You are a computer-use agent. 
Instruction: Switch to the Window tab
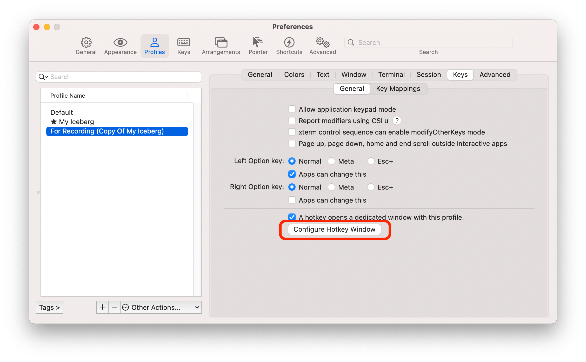tap(354, 75)
